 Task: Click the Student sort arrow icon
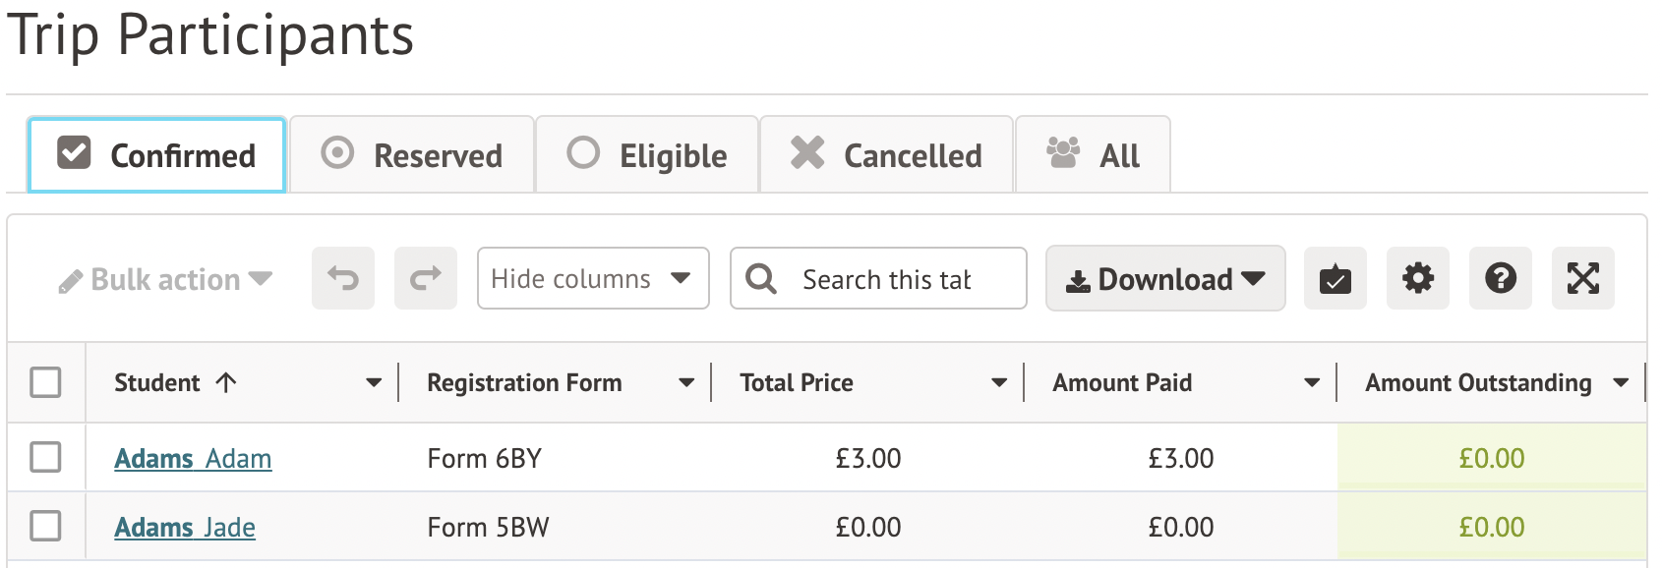pyautogui.click(x=226, y=382)
